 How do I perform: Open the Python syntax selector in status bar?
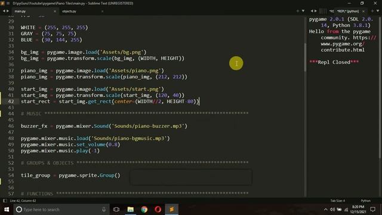(x=366, y=201)
